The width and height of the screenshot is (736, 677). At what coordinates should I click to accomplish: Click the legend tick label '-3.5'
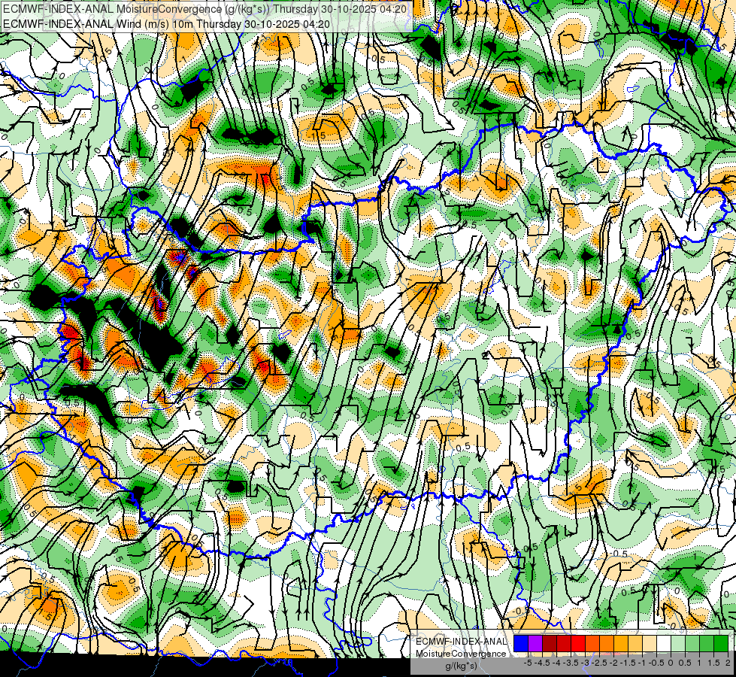pos(571,663)
